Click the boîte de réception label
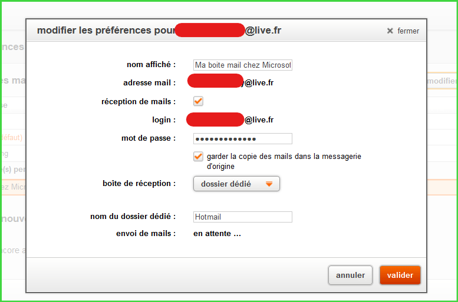Screen dimensions: 458x302 139,184
